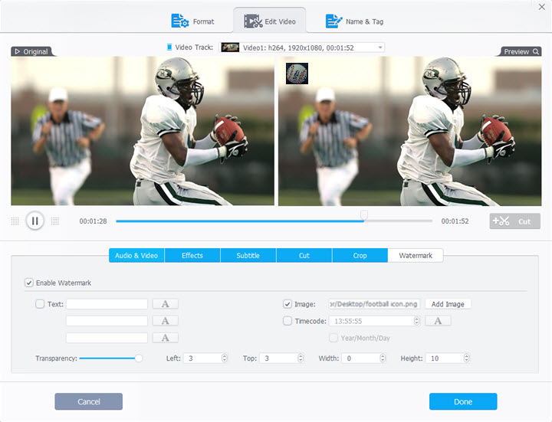Click the Width value stepper arrows

point(383,358)
